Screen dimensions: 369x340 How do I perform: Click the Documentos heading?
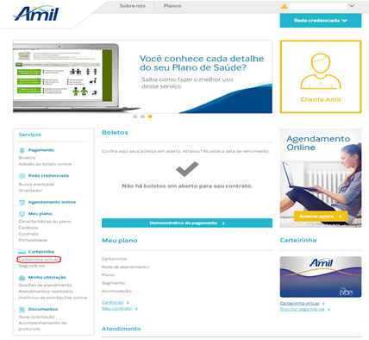click(x=43, y=309)
